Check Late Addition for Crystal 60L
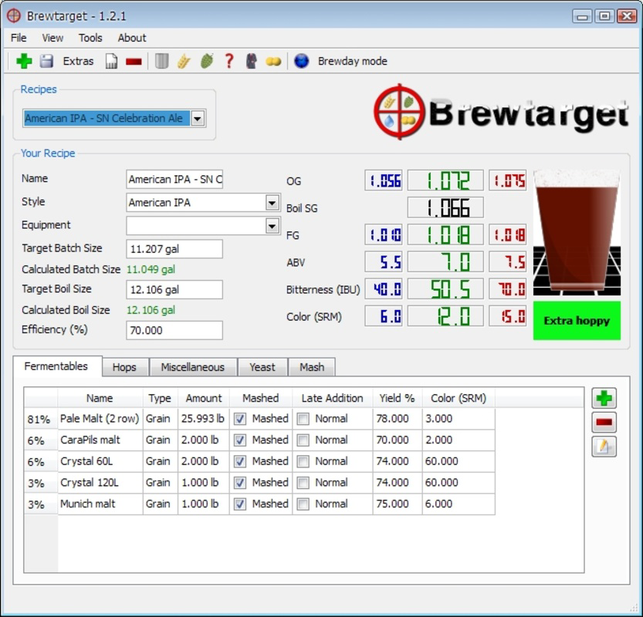643x617 pixels. (x=303, y=461)
